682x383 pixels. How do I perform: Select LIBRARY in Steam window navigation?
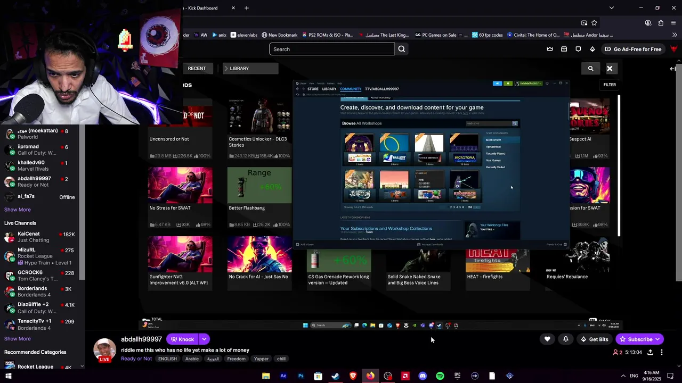pos(329,89)
